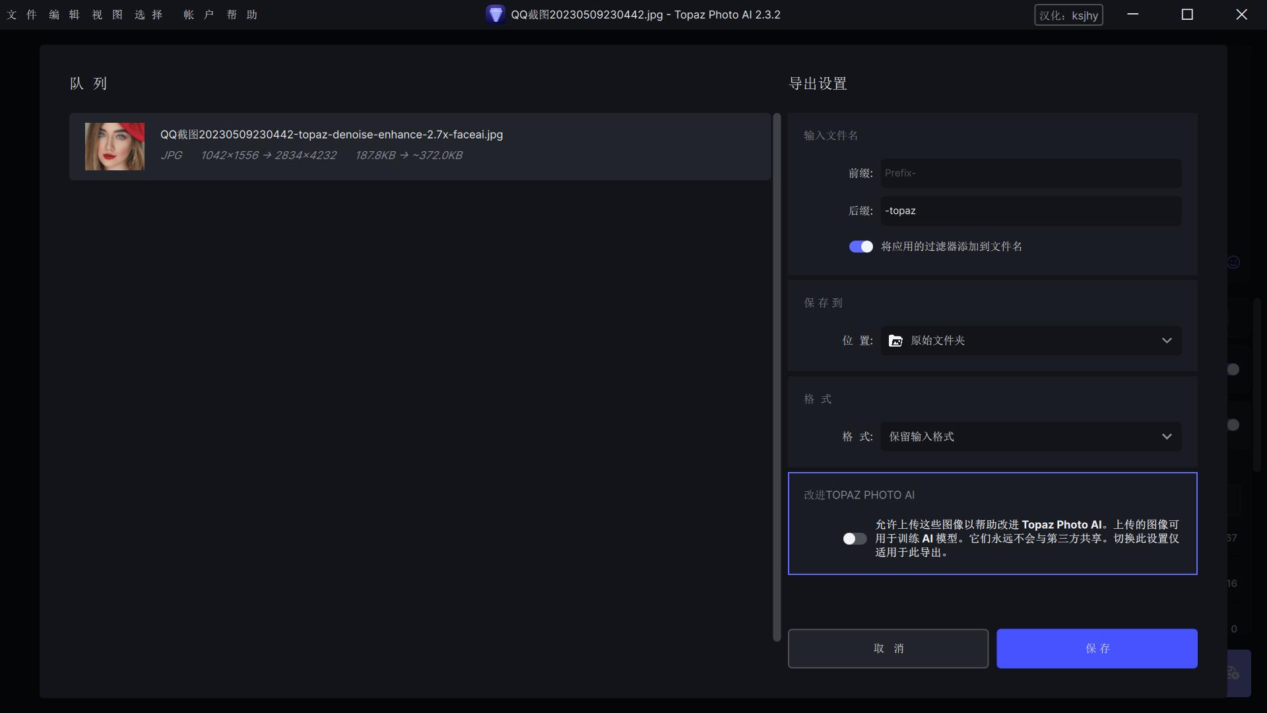Click the 队列 heading
The height and width of the screenshot is (713, 1267).
88,84
